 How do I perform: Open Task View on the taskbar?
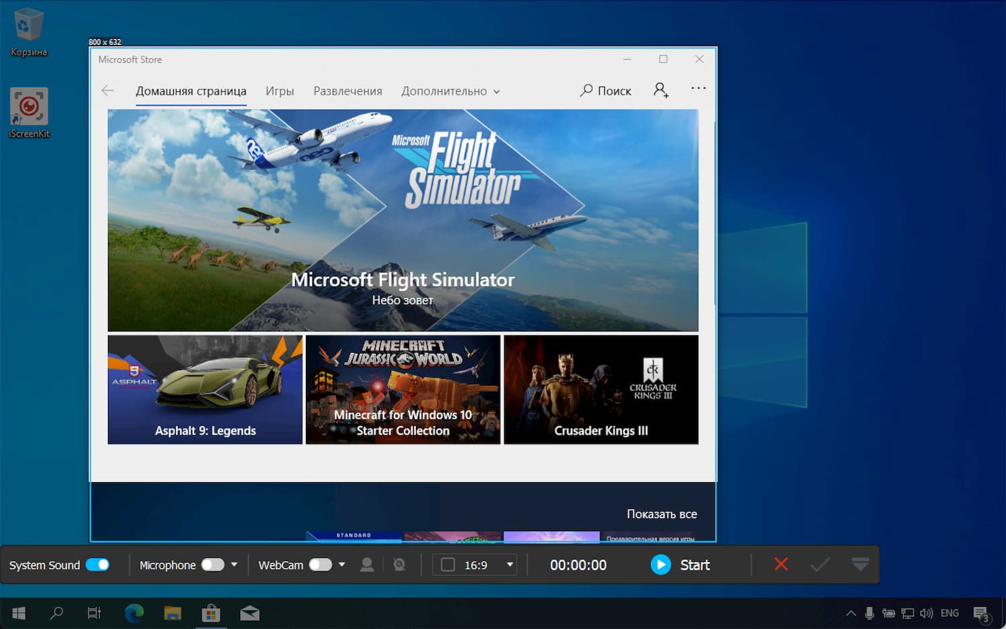coord(95,613)
